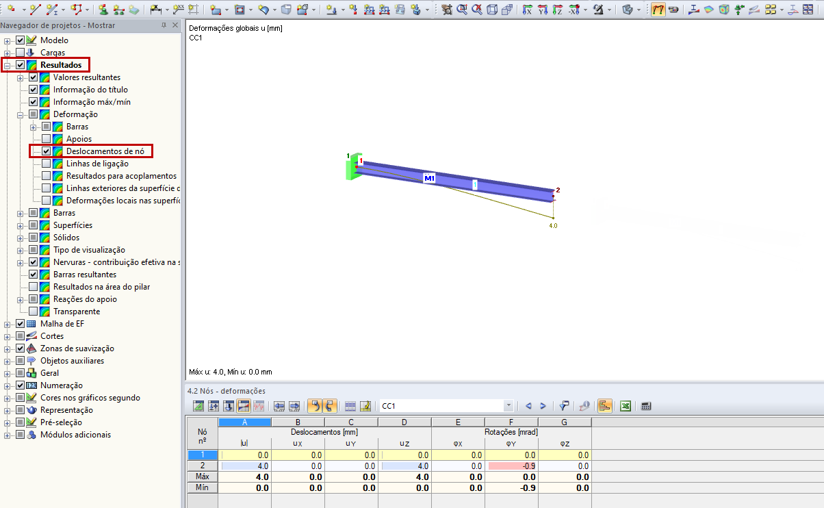This screenshot has width=824, height=508.
Task: Click the calculator keypad icon in table toolbar
Action: 645,405
